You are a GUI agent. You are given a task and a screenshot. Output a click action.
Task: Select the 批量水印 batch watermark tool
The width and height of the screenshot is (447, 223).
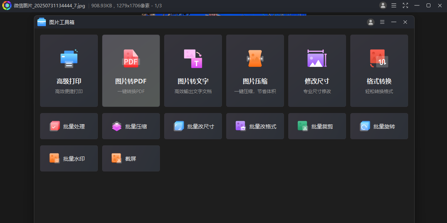tap(69, 158)
